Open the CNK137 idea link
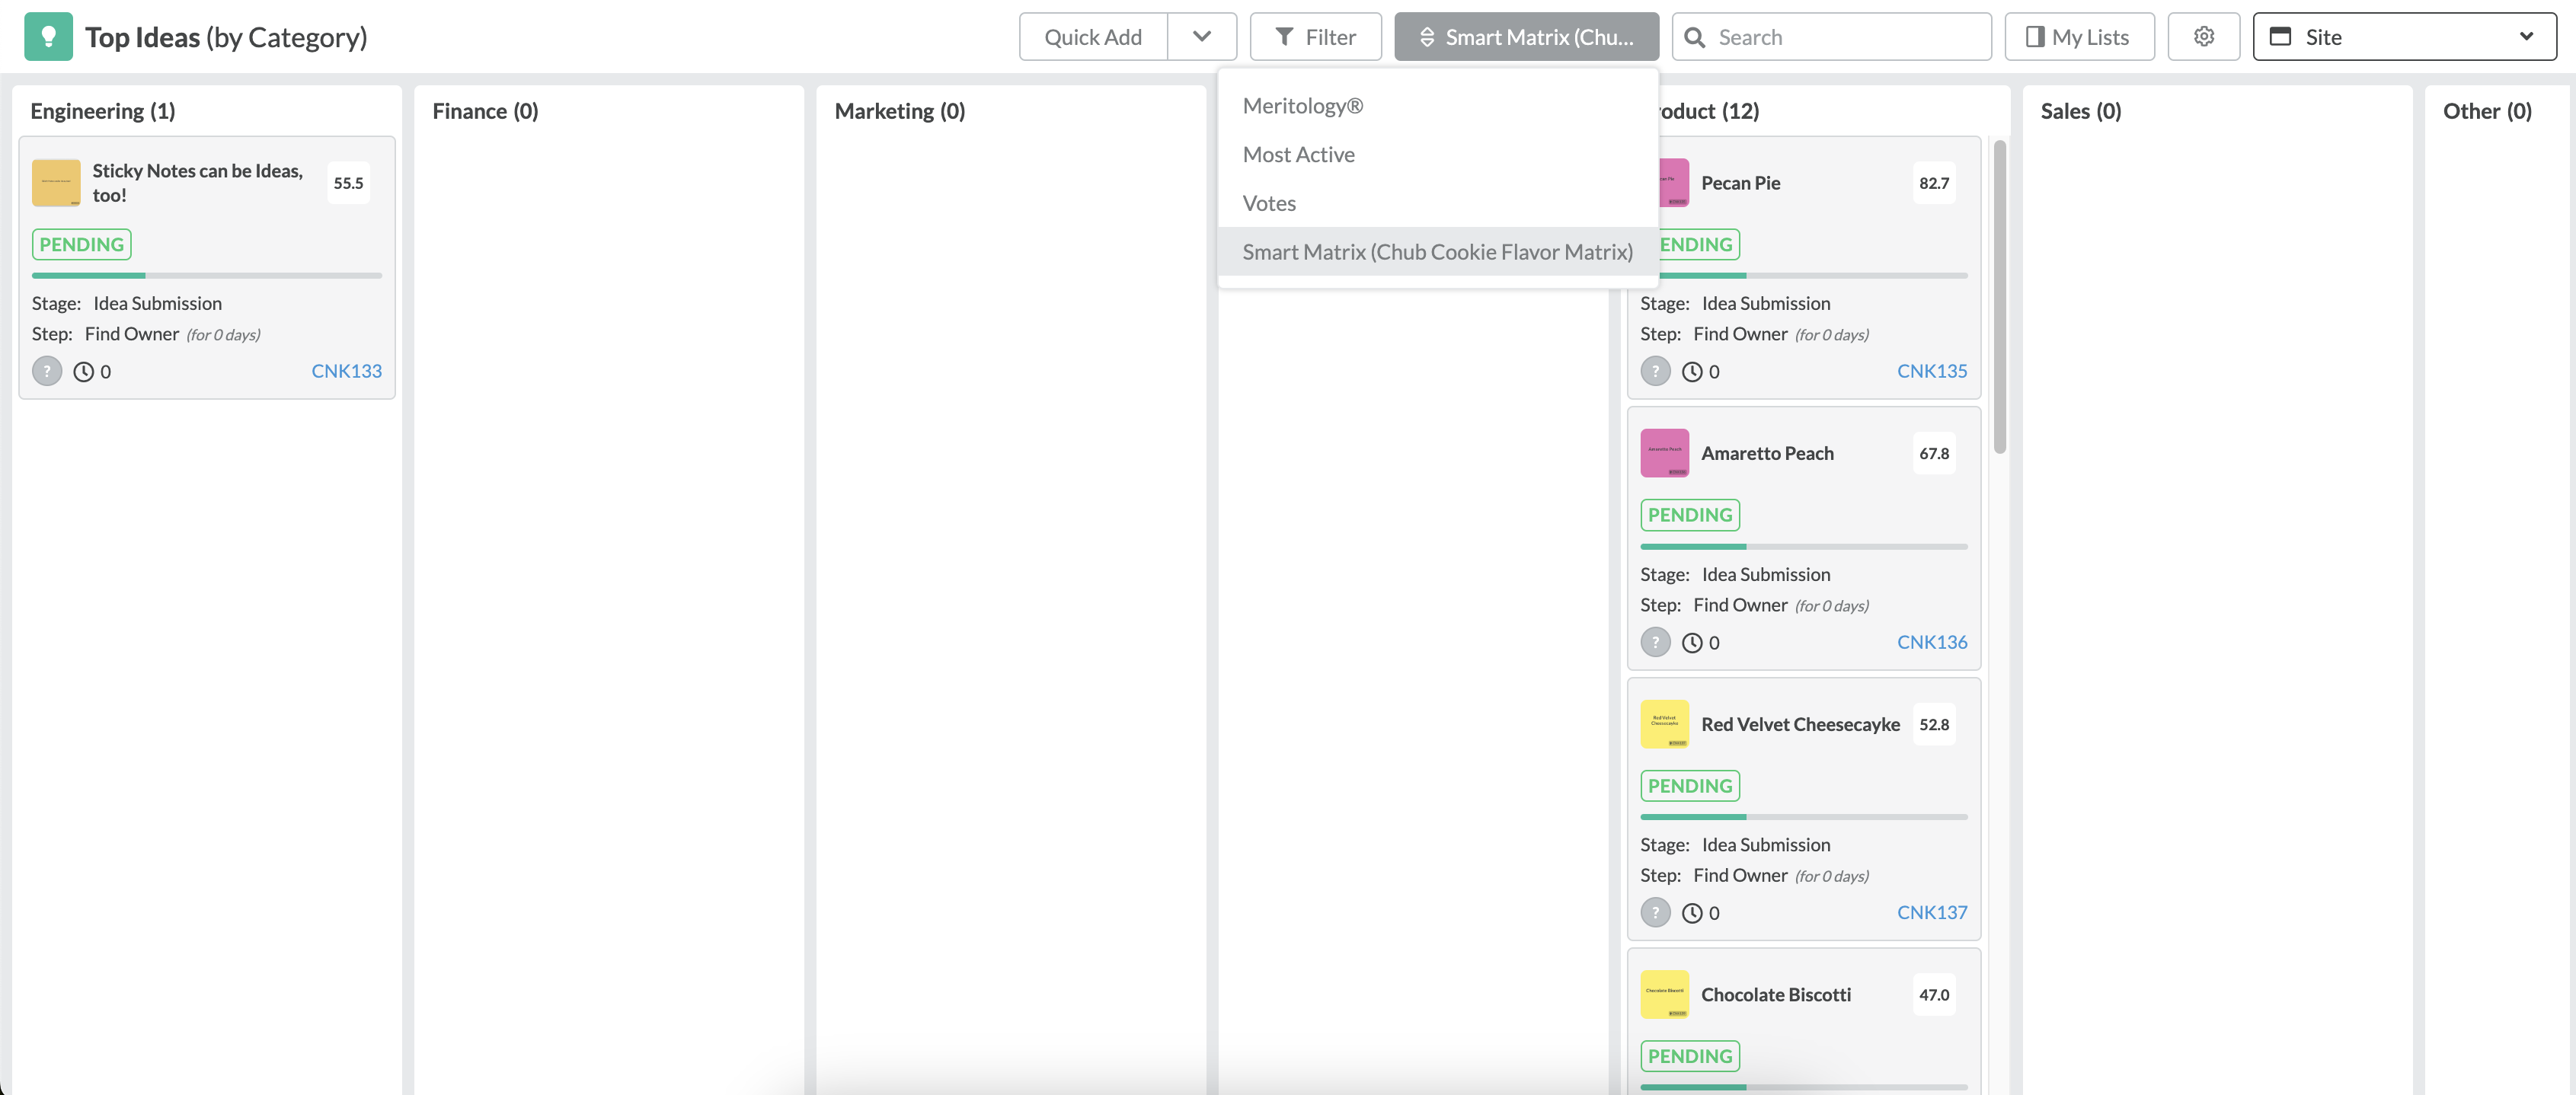Image resolution: width=2576 pixels, height=1095 pixels. tap(1931, 912)
